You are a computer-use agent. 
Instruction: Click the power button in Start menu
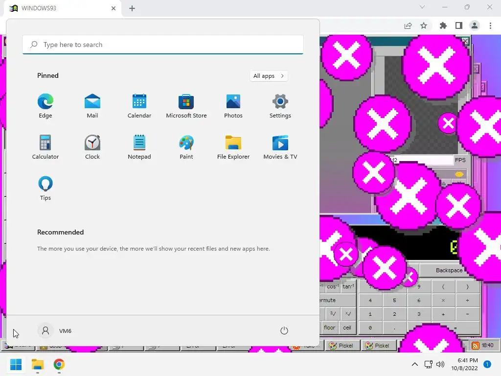pyautogui.click(x=284, y=330)
